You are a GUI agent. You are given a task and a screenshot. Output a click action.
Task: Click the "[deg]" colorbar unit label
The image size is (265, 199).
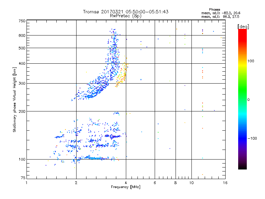(x=243, y=27)
